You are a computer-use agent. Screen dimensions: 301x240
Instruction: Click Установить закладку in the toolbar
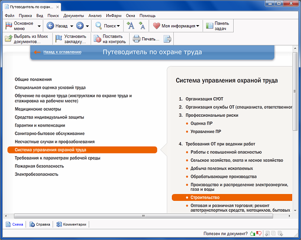pyautogui.click(x=71, y=39)
